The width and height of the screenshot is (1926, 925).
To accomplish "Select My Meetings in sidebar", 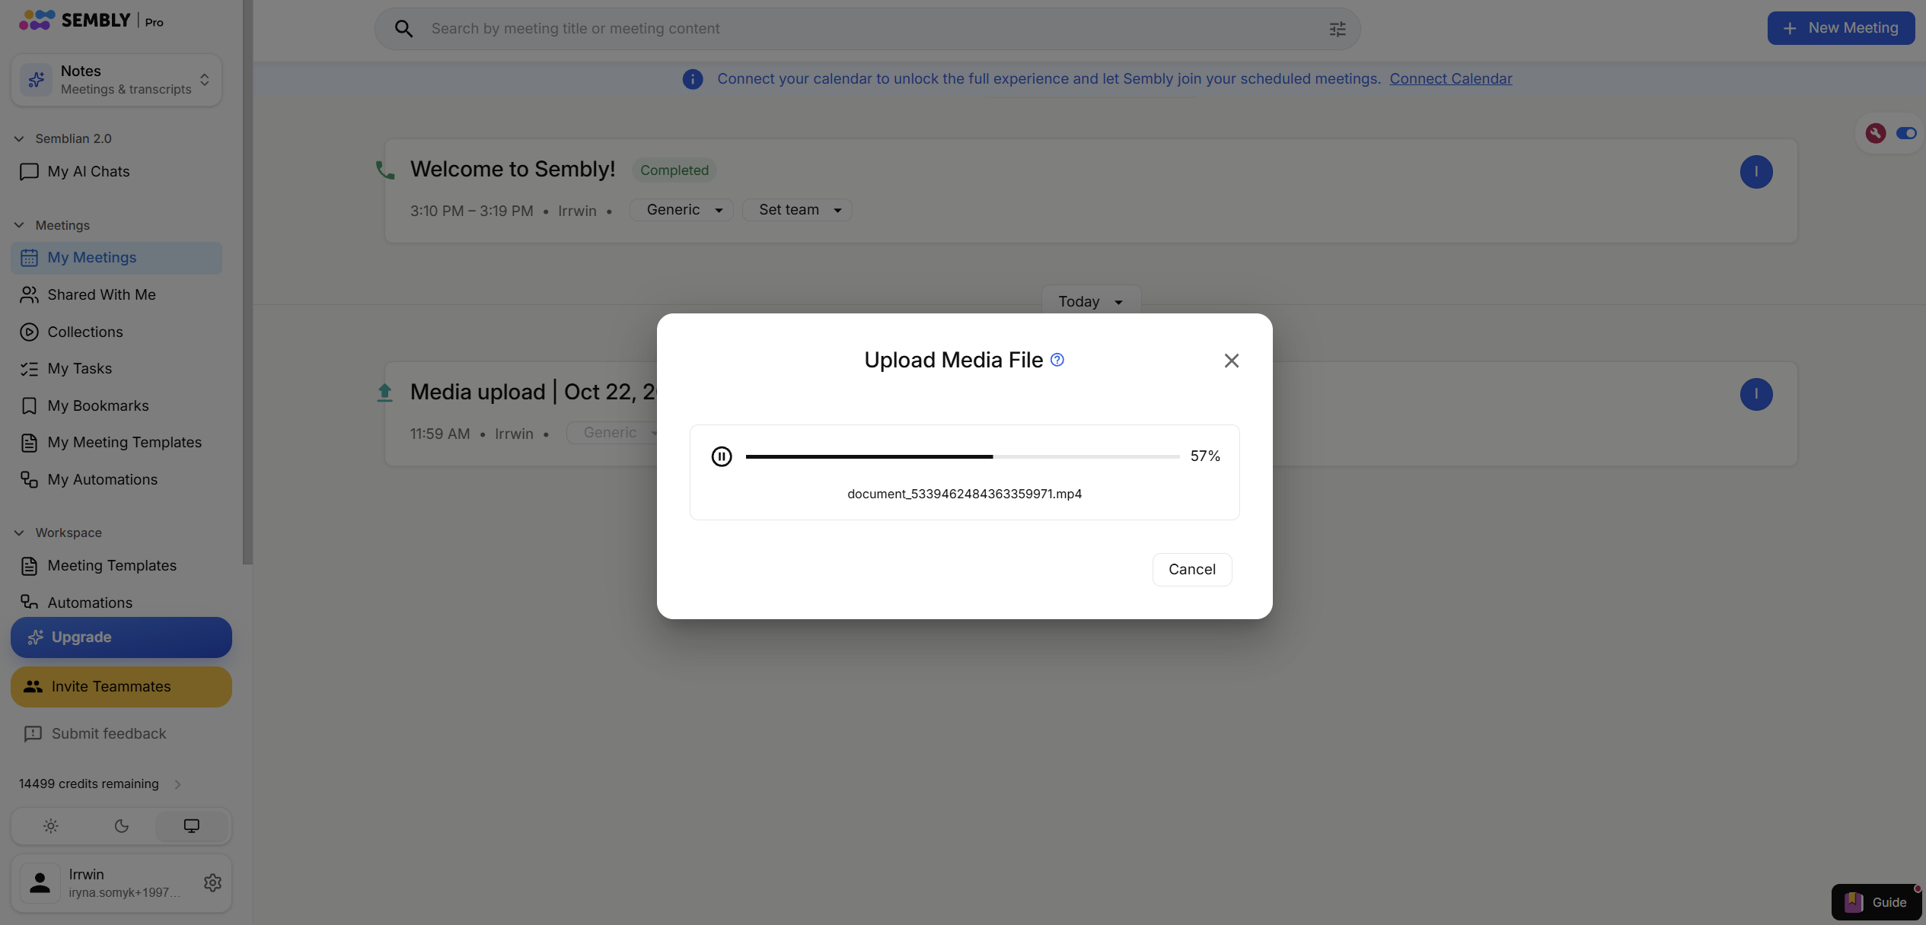I will tap(116, 258).
